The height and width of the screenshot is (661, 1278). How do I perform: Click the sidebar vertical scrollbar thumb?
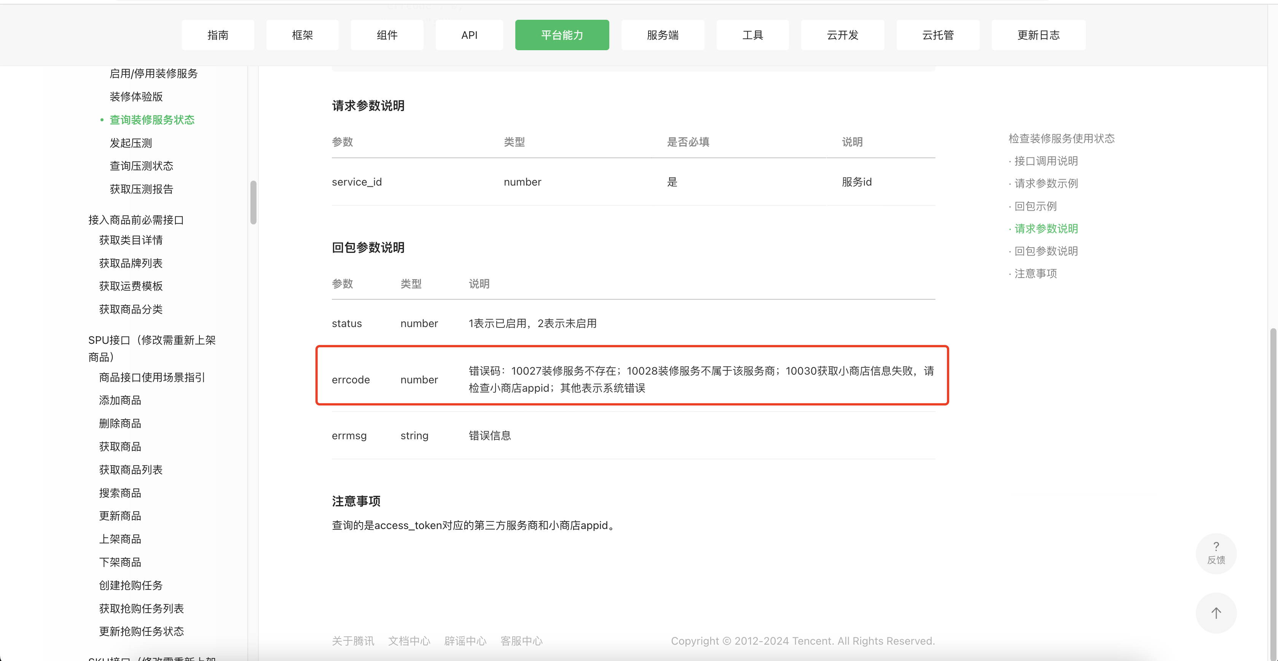click(253, 202)
